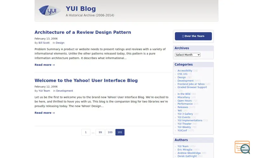This screenshot has height=158, width=253.
Task: Click the February 13, 2006 date text
Action: point(46,39)
